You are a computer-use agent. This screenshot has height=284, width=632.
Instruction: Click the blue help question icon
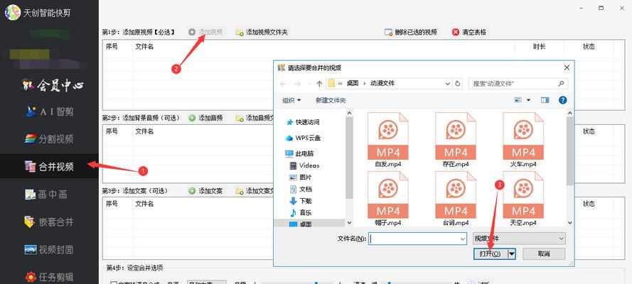point(562,100)
